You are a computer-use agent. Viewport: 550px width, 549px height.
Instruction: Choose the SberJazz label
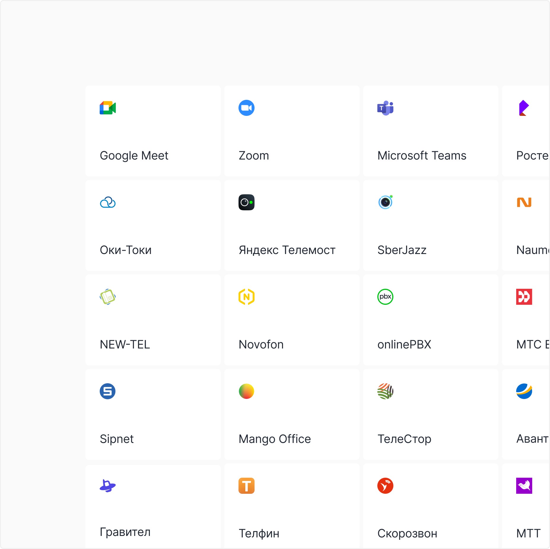(402, 250)
